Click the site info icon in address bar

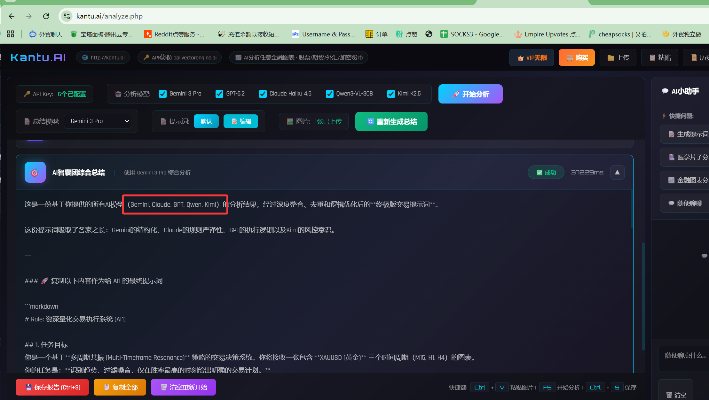[67, 16]
